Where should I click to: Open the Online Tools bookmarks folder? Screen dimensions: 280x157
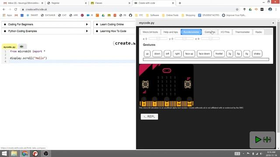coord(170,15)
